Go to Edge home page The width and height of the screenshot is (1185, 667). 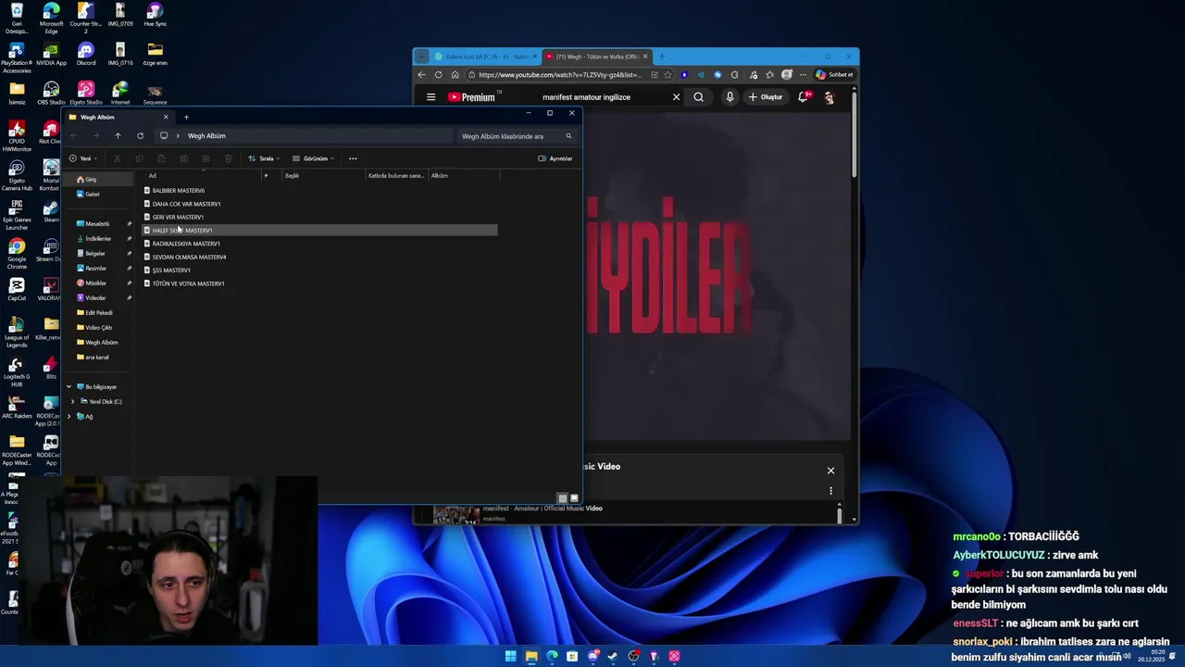coord(455,75)
